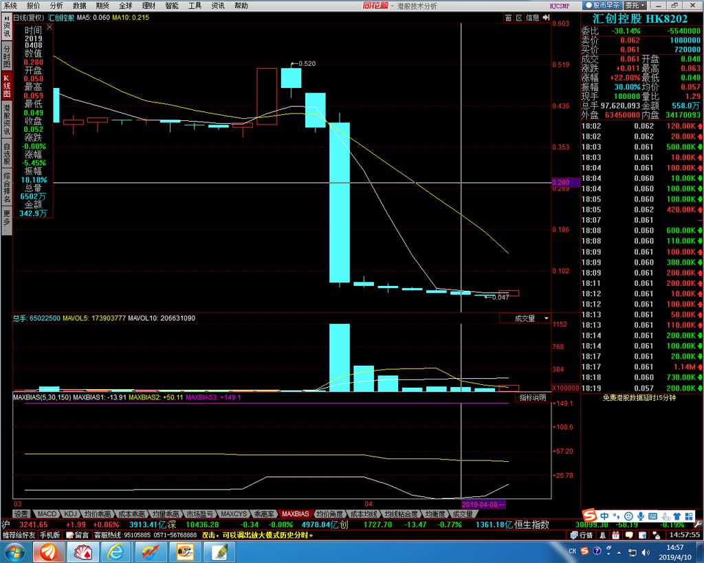The image size is (704, 563).
Task: Click the 窗 window layout button
Action: point(508,17)
